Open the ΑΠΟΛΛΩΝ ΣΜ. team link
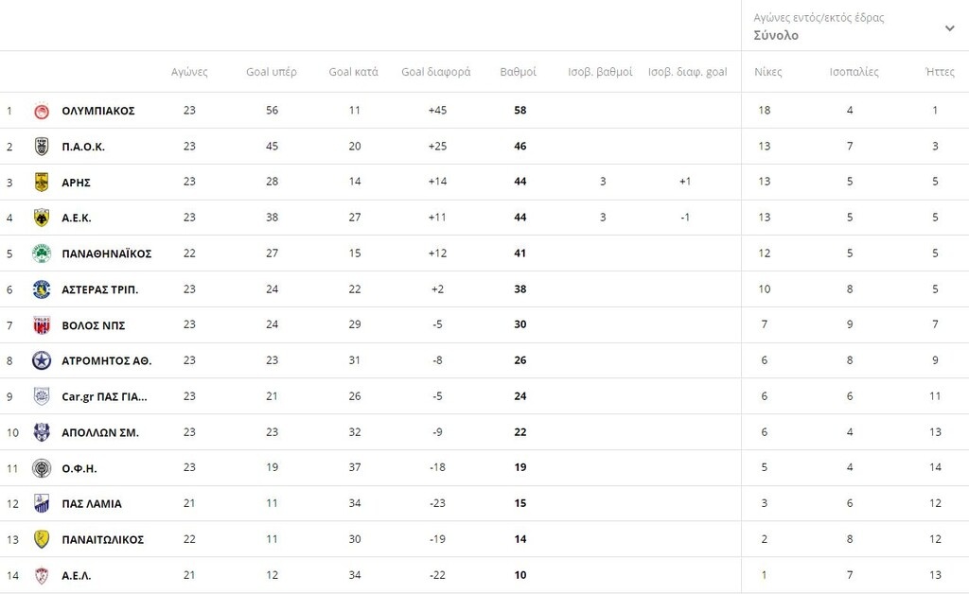Viewport: 969px width, 594px height. [100, 433]
